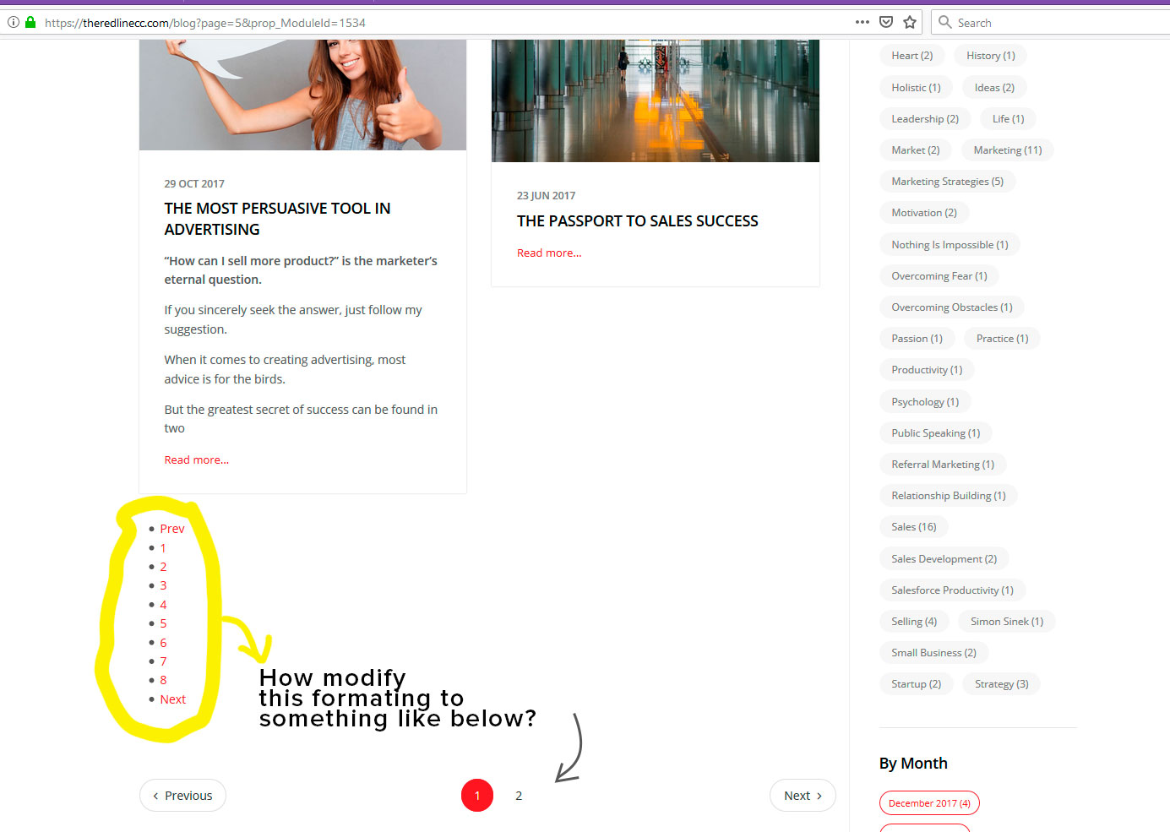Click the Previous pill button

(x=182, y=796)
